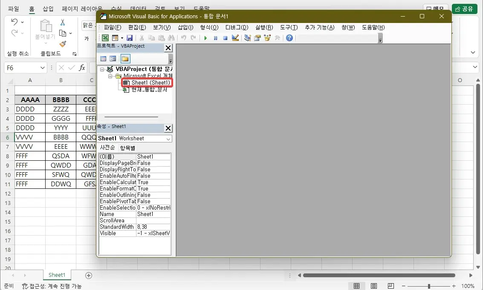Click the Break pause icon
The image size is (483, 290).
pyautogui.click(x=215, y=38)
